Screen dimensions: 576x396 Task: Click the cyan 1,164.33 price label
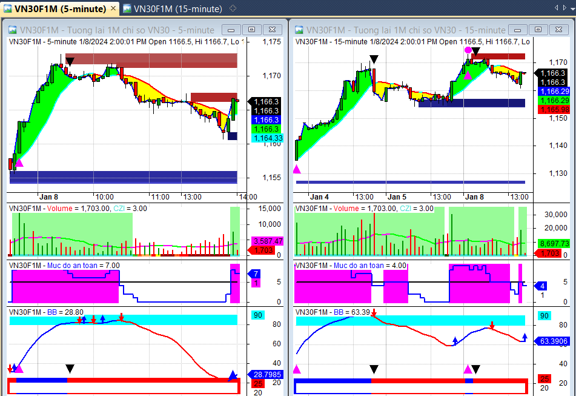(x=268, y=138)
